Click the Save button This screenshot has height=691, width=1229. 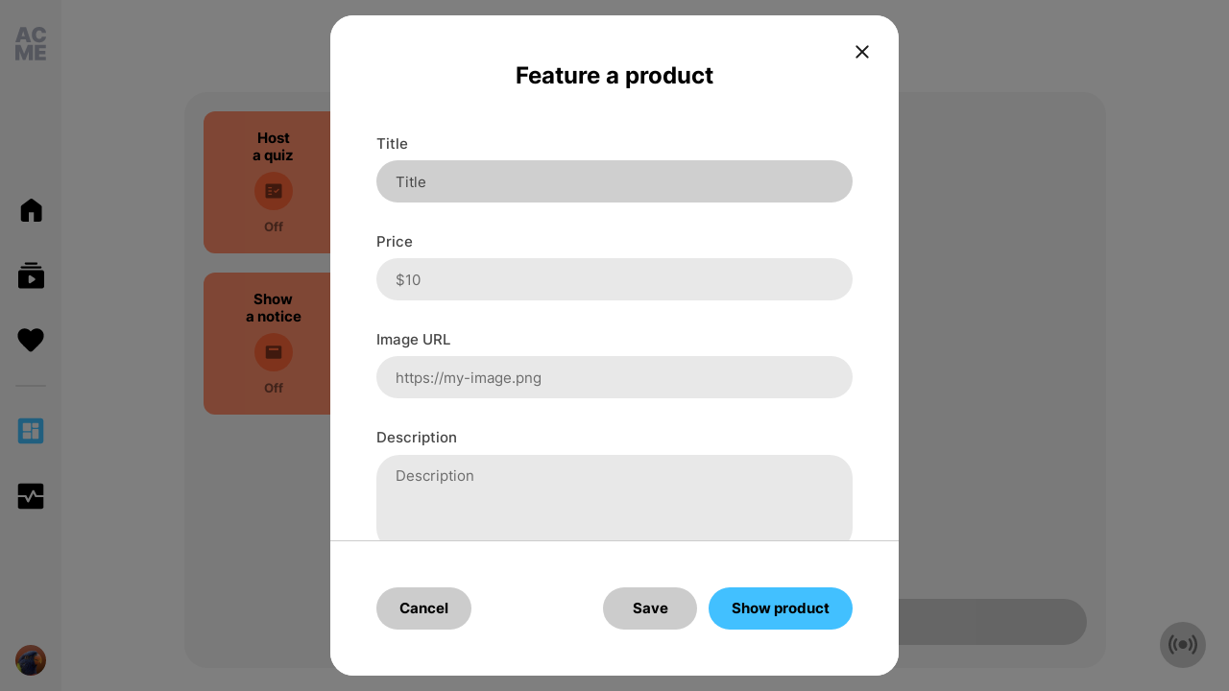[650, 608]
